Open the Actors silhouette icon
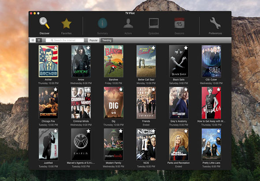The height and width of the screenshot is (181, 260). (128, 23)
